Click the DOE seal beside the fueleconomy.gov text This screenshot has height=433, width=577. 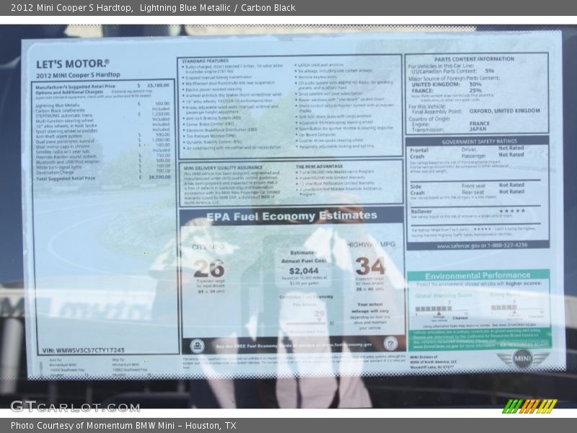point(390,344)
